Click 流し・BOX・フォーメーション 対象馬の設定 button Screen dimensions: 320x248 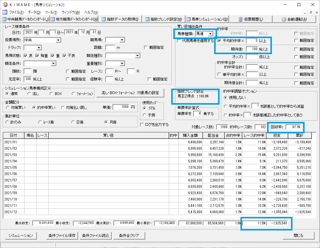click(x=130, y=93)
